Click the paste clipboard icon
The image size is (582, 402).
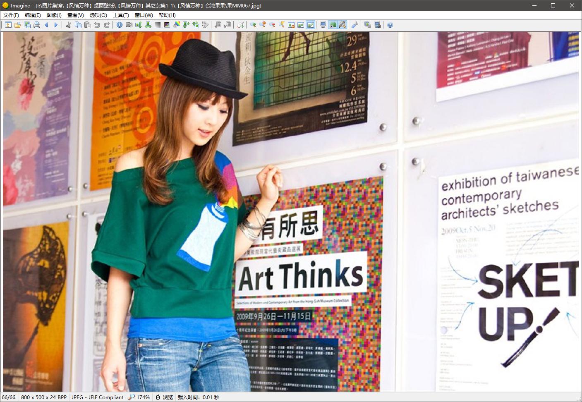[x=88, y=25]
